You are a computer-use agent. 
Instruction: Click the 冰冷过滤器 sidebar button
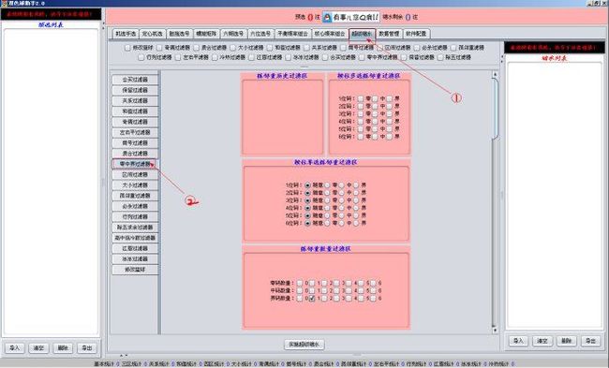135,259
